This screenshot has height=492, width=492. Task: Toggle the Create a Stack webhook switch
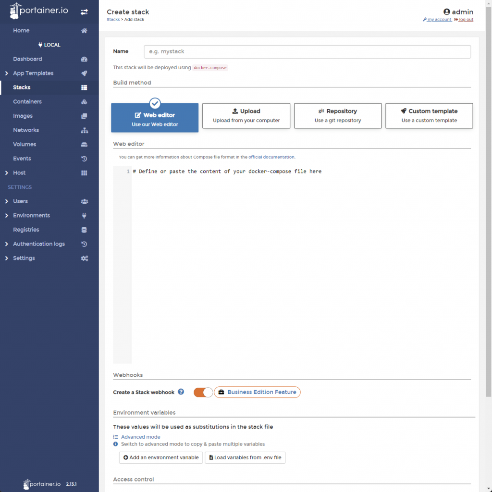(x=203, y=392)
